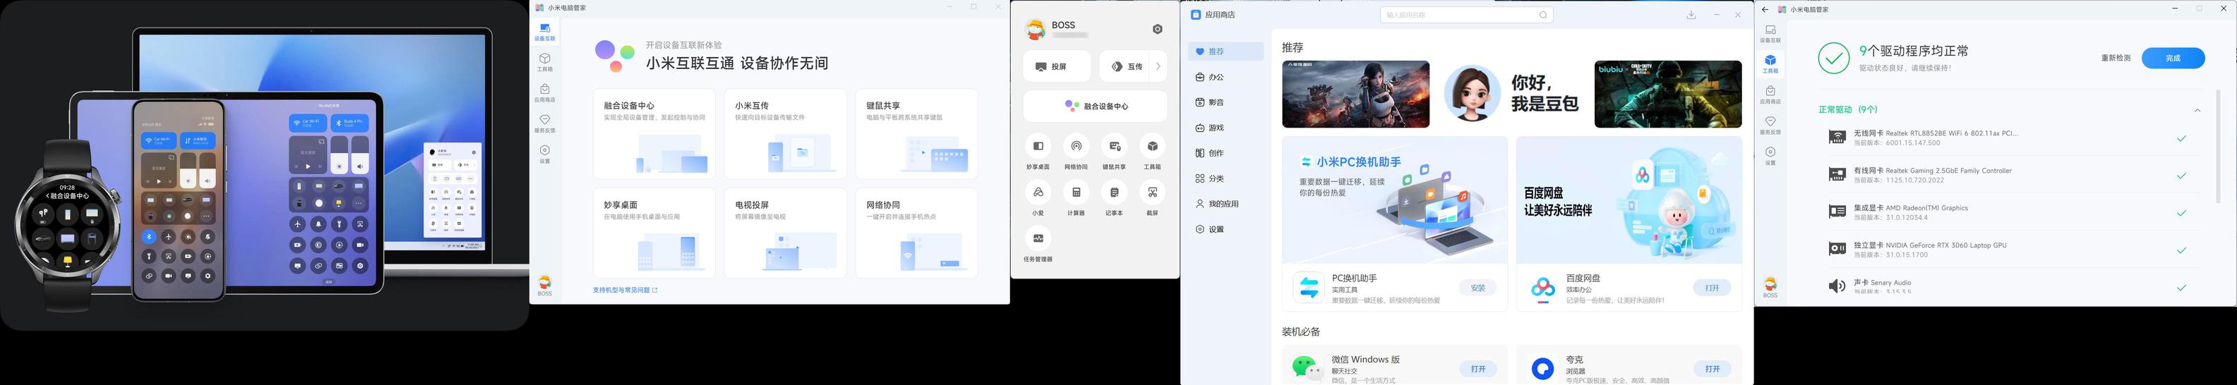Switch to 游戏 category in 应用商店
The height and width of the screenshot is (385, 2237).
[x=1225, y=128]
